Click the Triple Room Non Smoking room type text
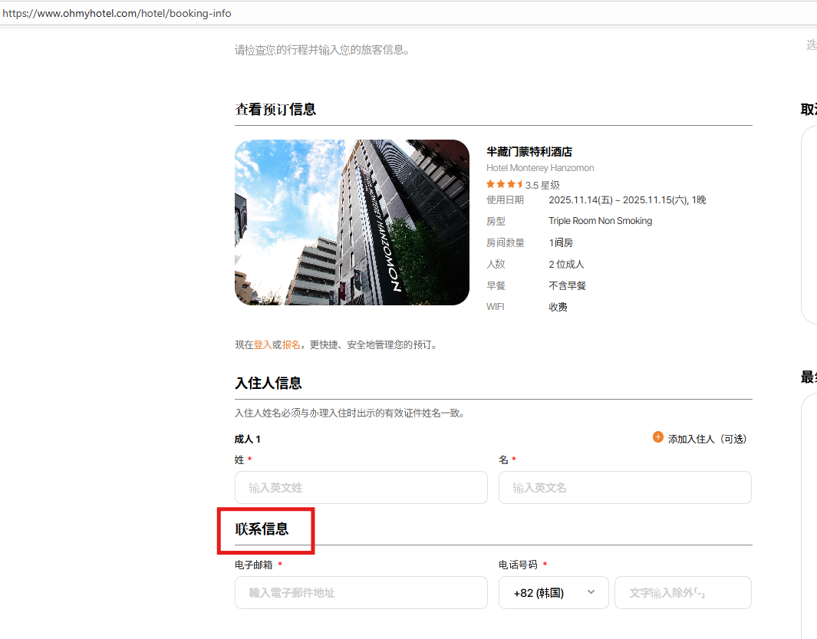The height and width of the screenshot is (639, 817). 600,221
